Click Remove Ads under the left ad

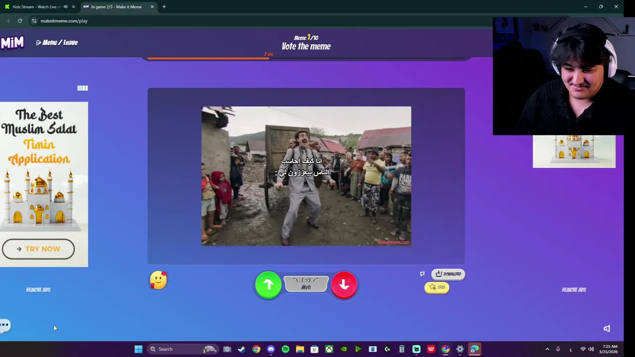[38, 290]
